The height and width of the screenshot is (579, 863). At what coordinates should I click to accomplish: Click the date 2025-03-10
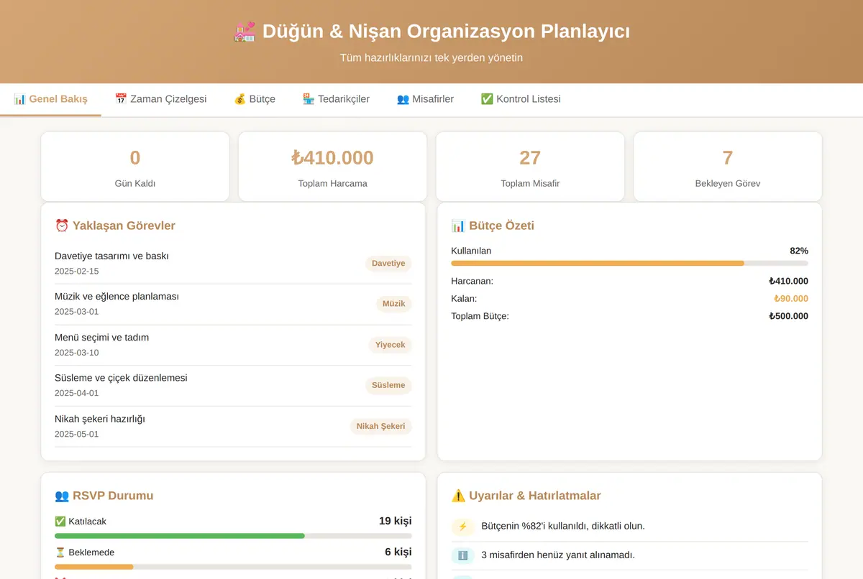click(x=76, y=353)
